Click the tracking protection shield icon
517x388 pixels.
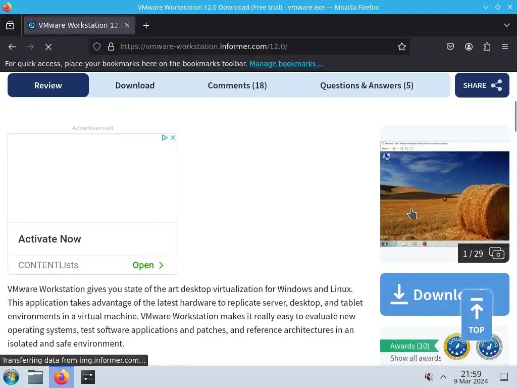coord(97,47)
